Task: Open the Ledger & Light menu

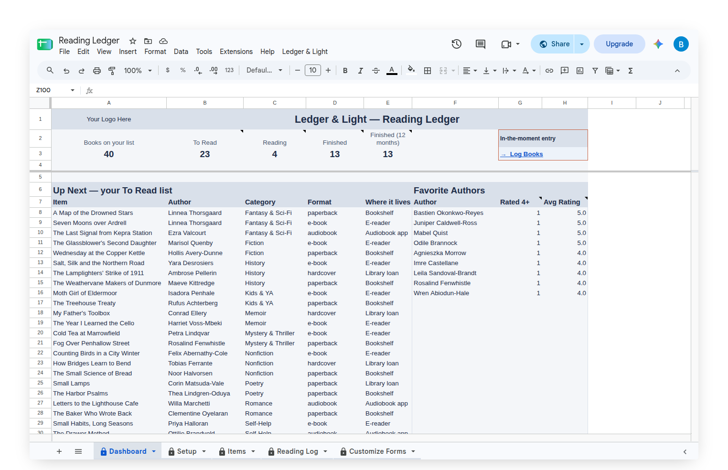Action: click(305, 52)
